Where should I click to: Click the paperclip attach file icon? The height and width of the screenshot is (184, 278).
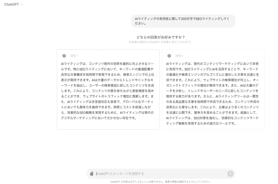tap(92, 174)
